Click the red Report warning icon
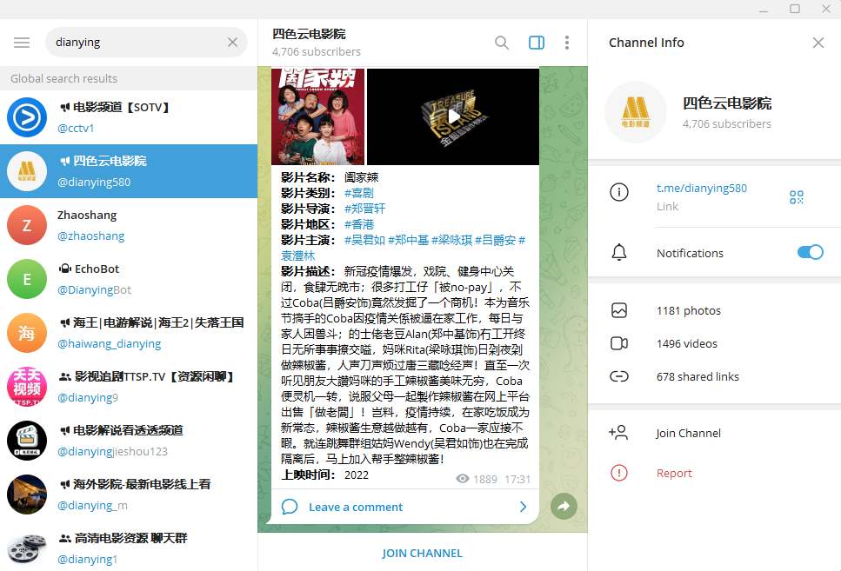This screenshot has width=841, height=571. [619, 473]
